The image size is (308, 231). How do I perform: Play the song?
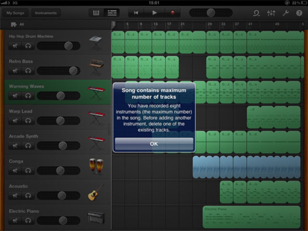[x=154, y=13]
